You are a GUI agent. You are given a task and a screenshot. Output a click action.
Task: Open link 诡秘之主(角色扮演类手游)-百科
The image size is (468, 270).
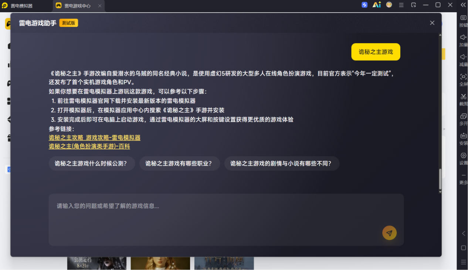tap(89, 146)
